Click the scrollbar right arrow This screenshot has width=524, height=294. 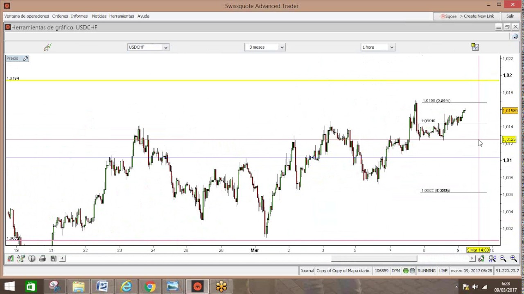click(472, 258)
